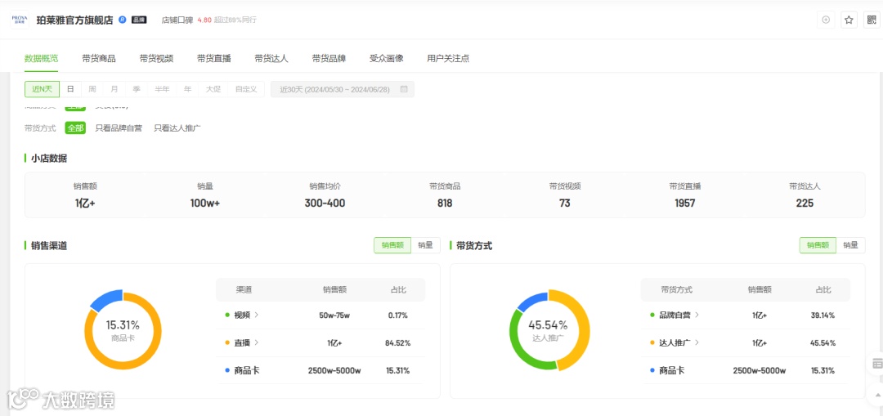Click the 店铺口碑 4.80 rating
883x416 pixels.
point(186,20)
